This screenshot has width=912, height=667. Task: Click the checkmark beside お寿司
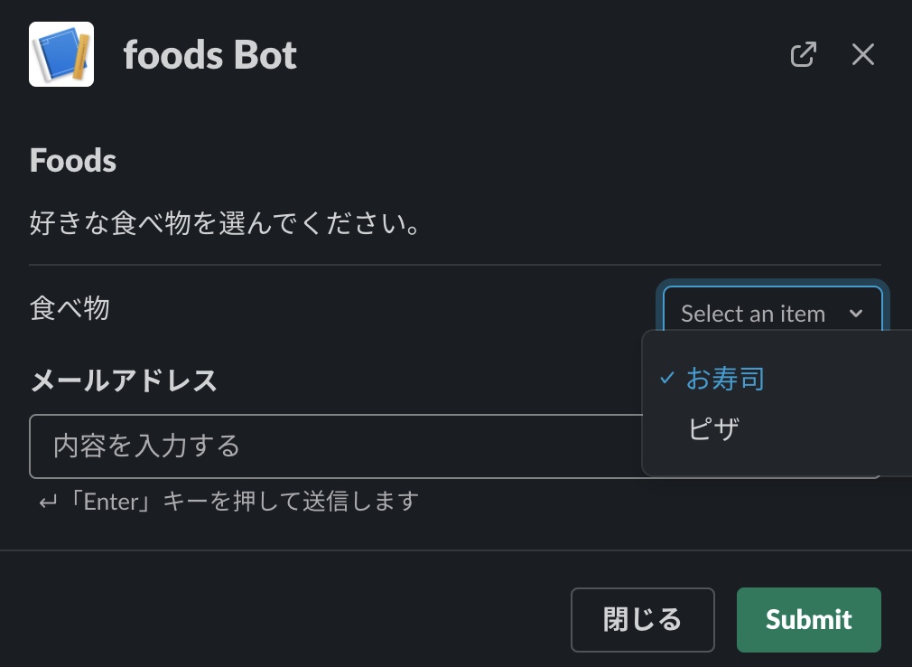point(665,379)
